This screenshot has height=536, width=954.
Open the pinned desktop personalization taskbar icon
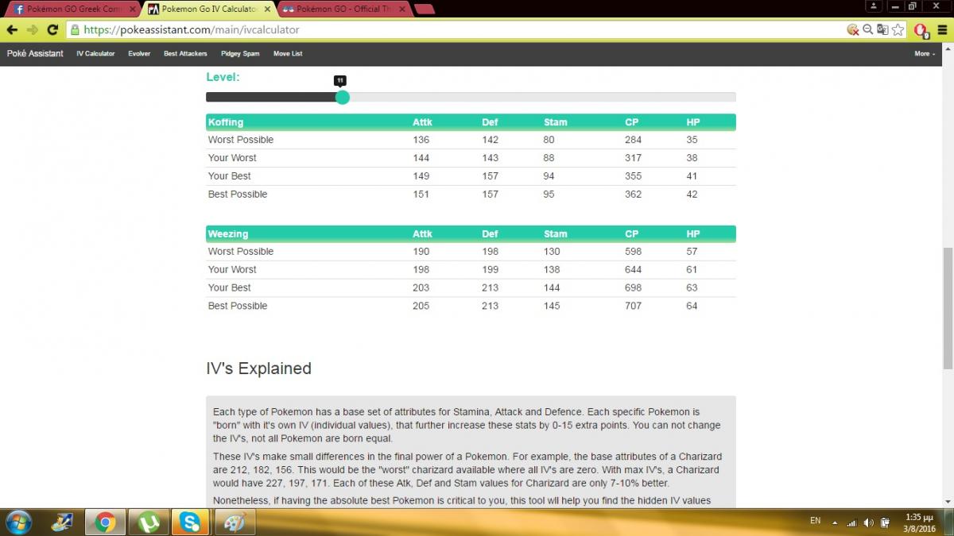pyautogui.click(x=62, y=523)
